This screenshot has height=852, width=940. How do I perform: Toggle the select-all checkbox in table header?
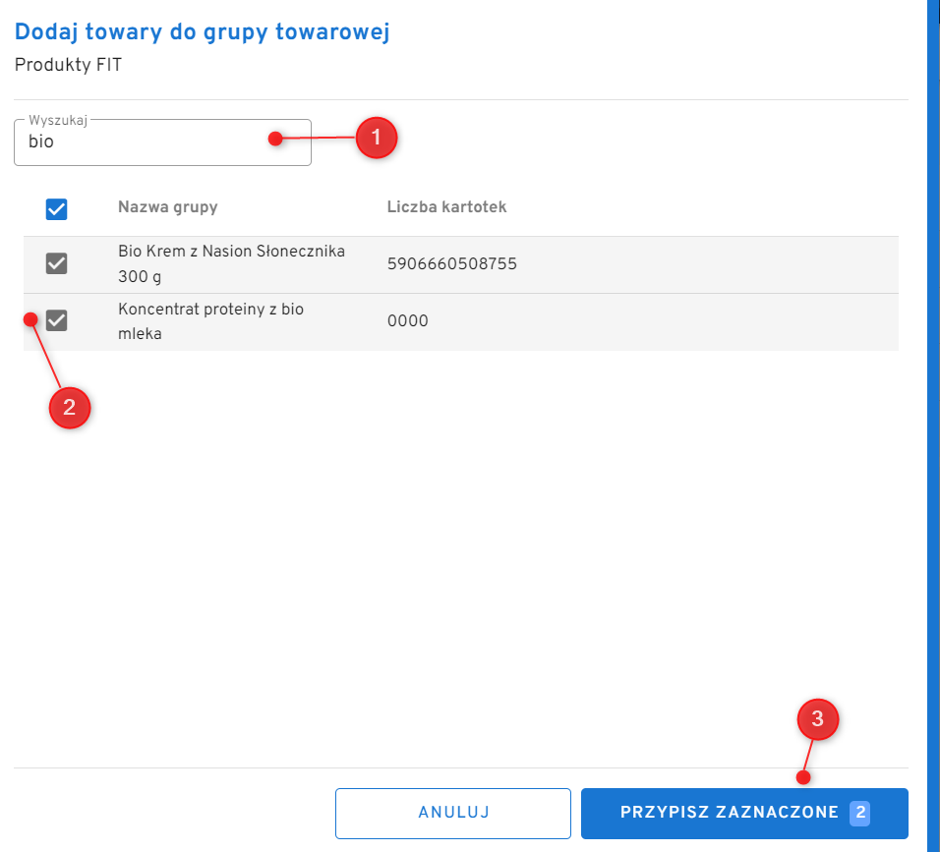tap(57, 208)
